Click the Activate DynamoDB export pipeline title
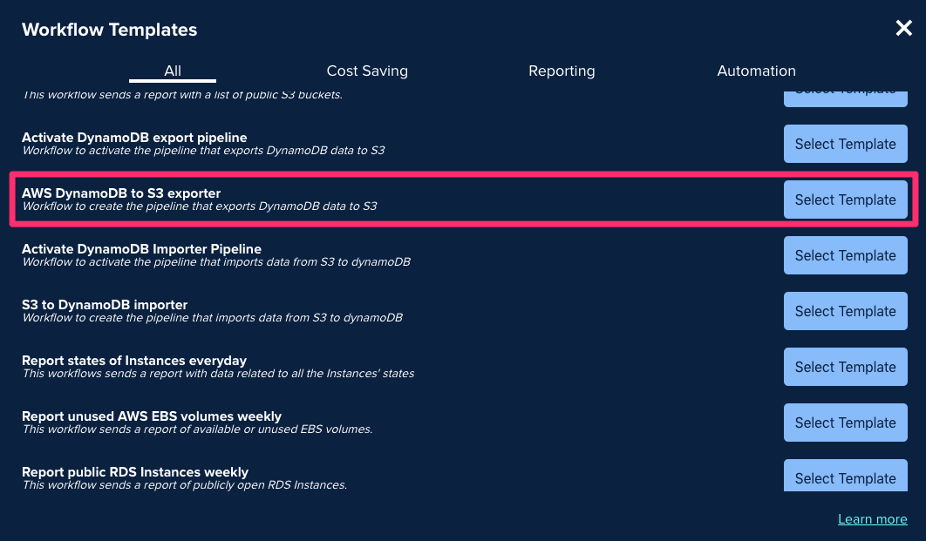Viewport: 926px width, 541px height. [x=134, y=138]
